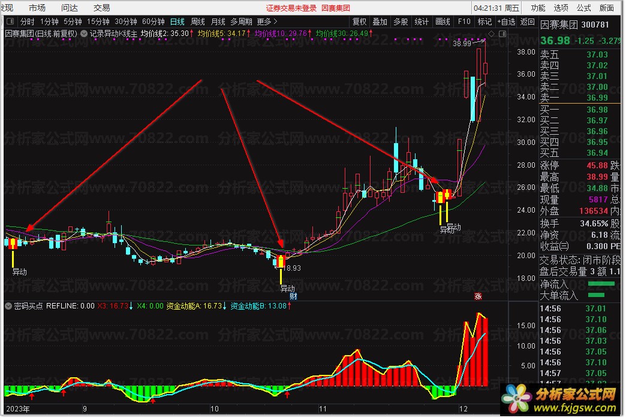This screenshot has width=626, height=418.
Task: Click the 复权 toolbar button
Action: click(359, 22)
